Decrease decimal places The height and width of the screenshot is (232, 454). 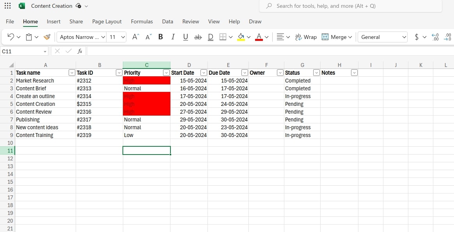pos(447,37)
